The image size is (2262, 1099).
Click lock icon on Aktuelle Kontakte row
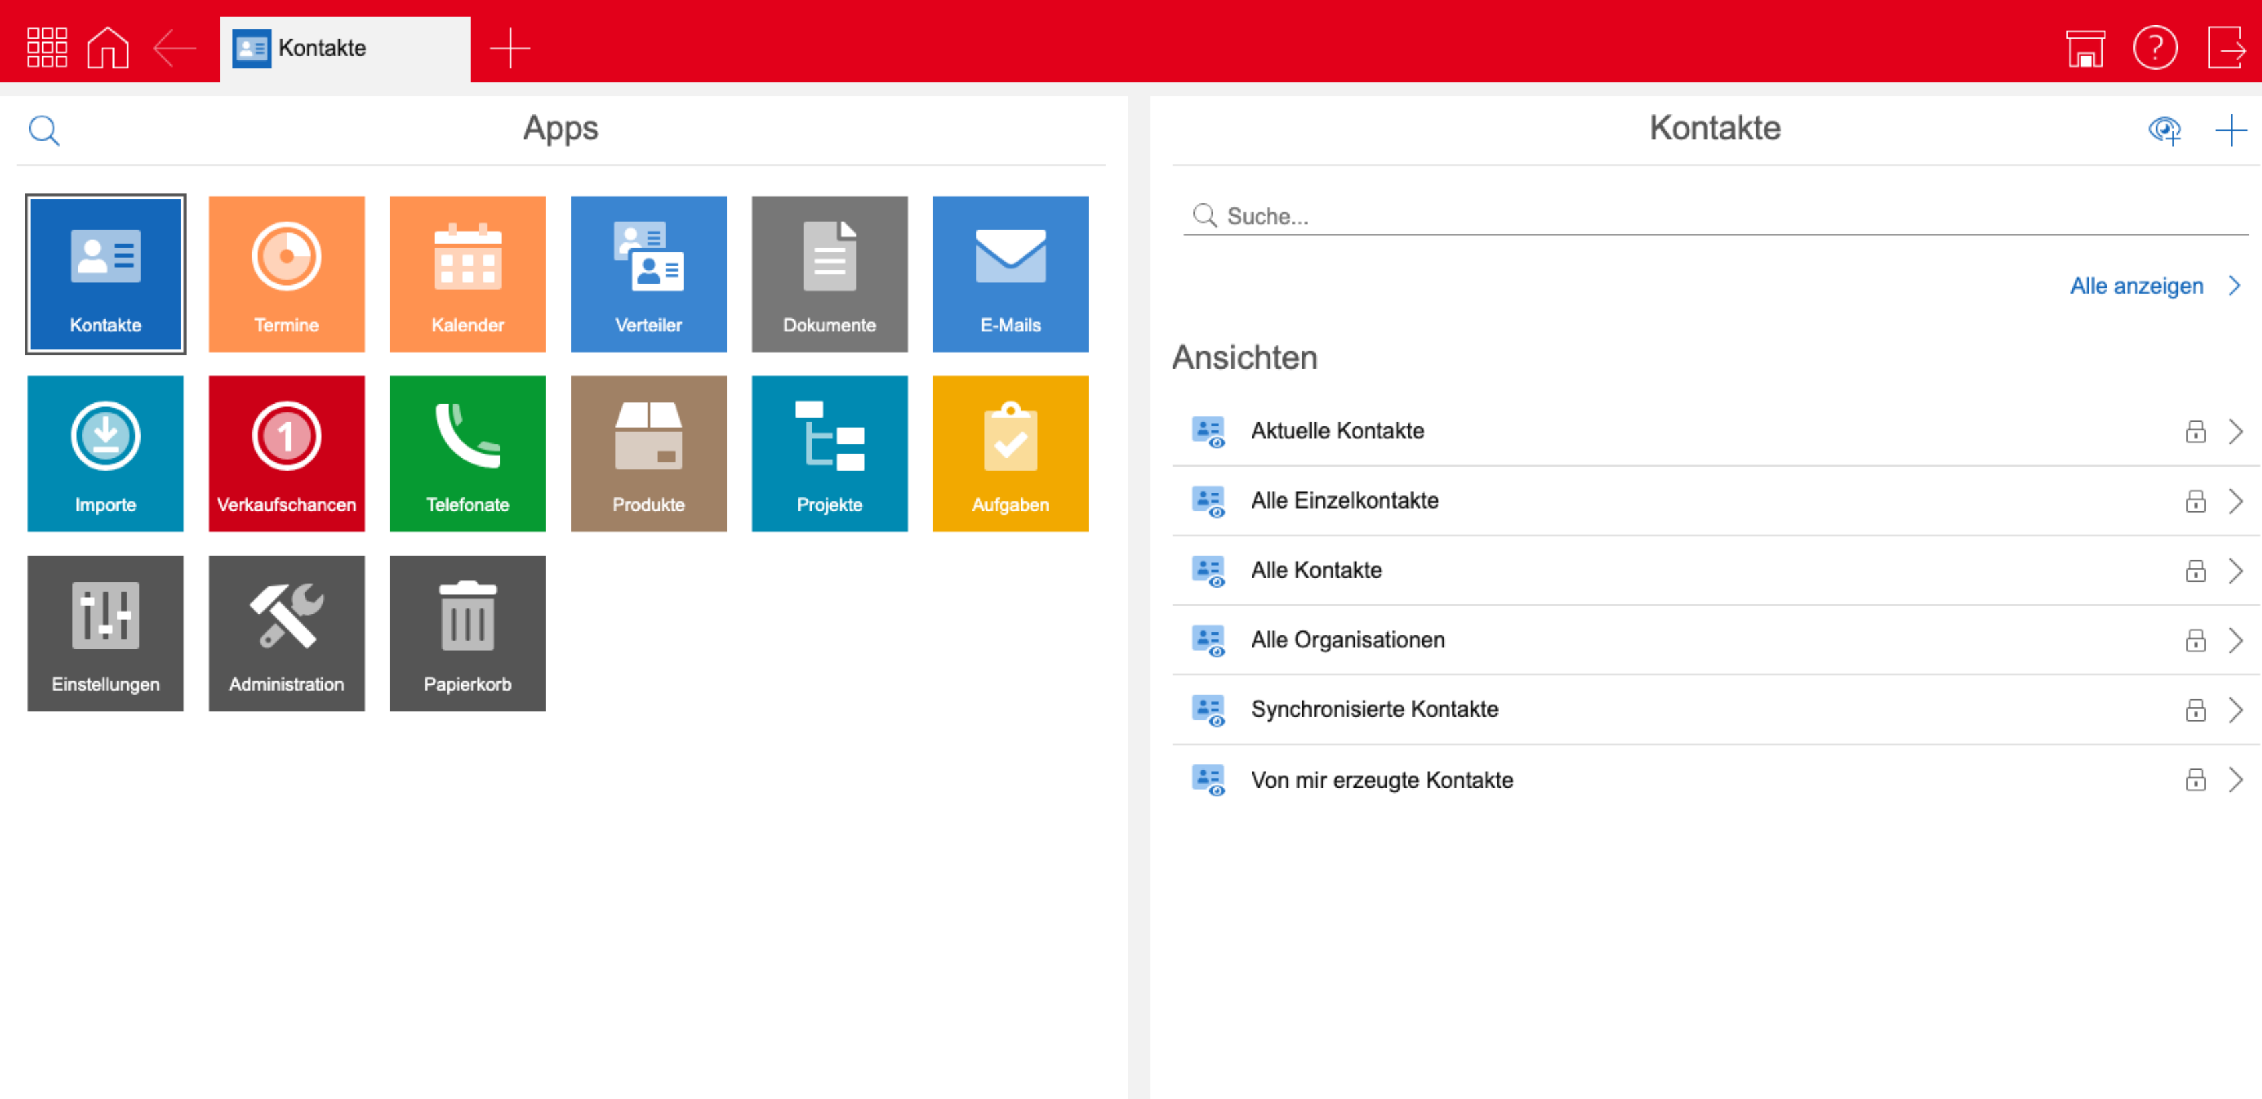pyautogui.click(x=2195, y=431)
